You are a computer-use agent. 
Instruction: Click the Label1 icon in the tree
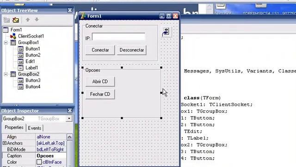point(20,68)
